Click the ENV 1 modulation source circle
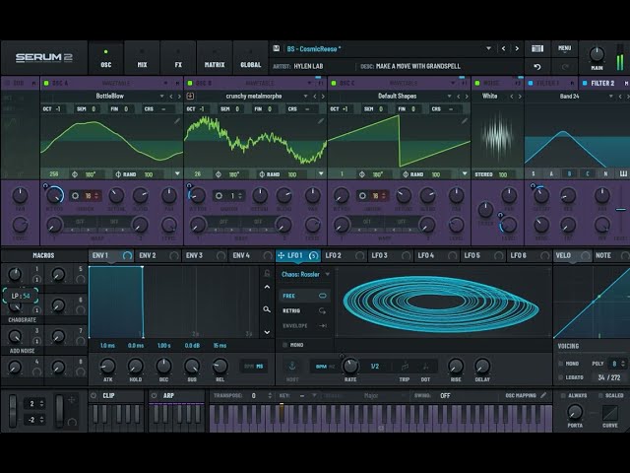Viewport: 630px width, 473px height. pos(127,256)
